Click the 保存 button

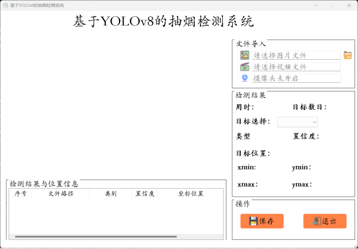(262, 221)
